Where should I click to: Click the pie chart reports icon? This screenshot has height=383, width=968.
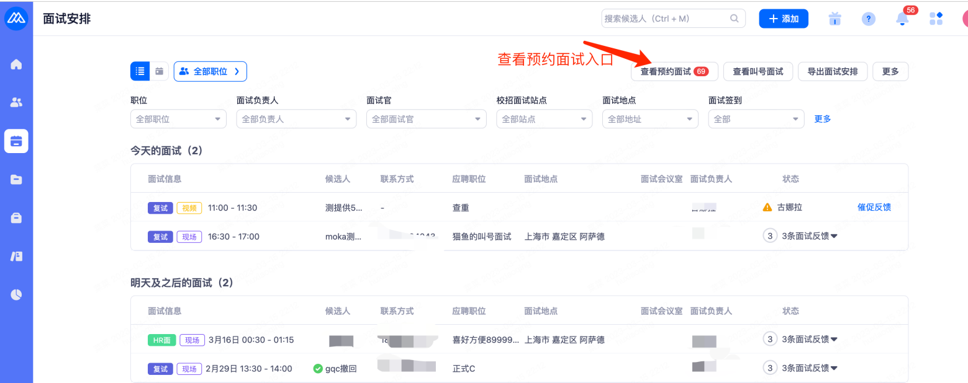pyautogui.click(x=16, y=294)
